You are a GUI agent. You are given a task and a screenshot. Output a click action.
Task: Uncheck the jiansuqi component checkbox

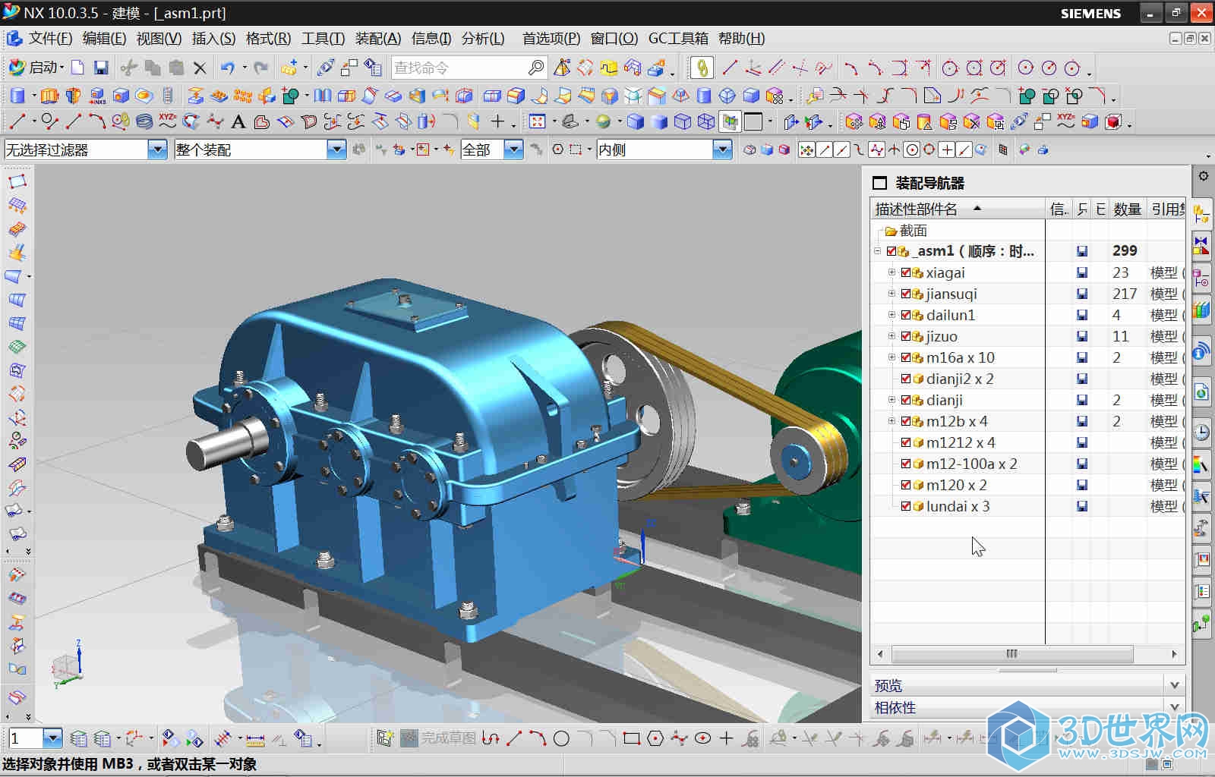click(906, 294)
